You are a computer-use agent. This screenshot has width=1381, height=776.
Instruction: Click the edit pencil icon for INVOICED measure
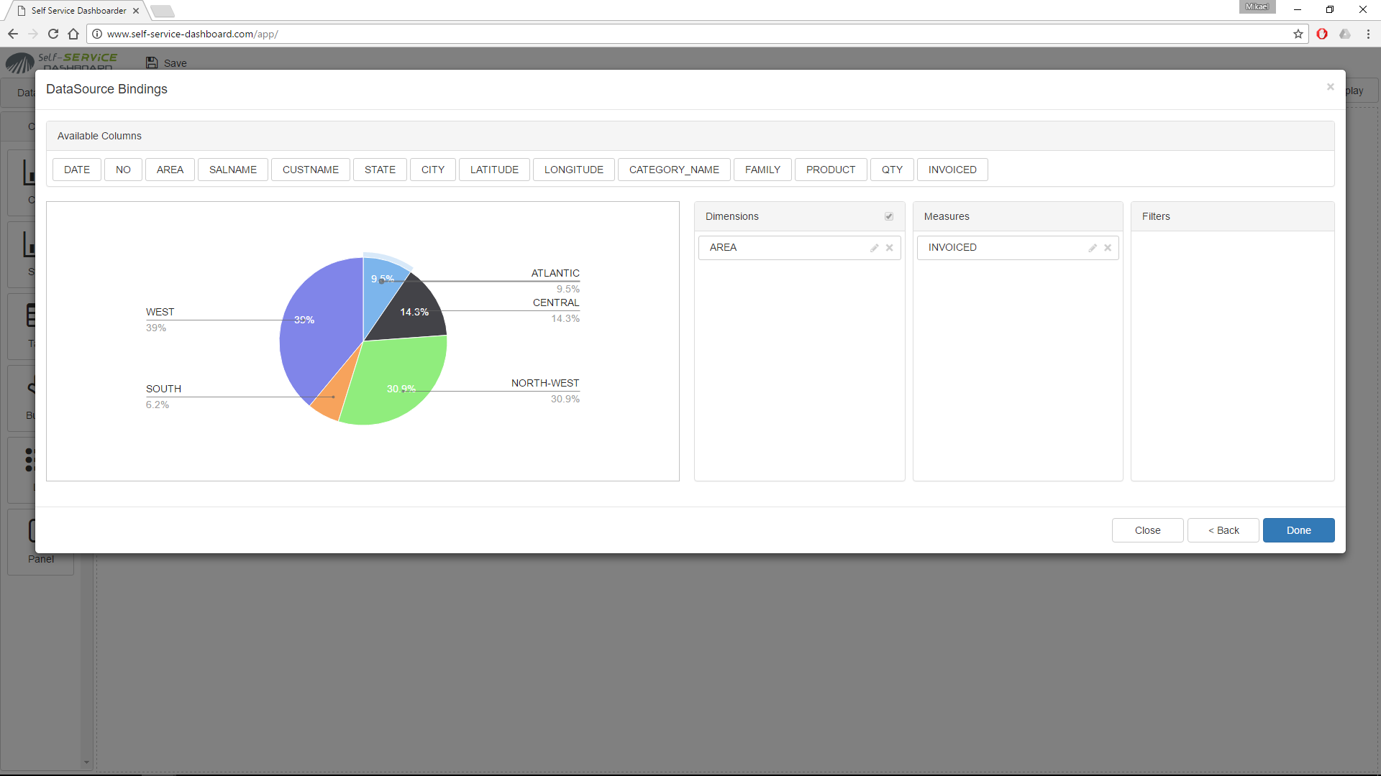(1092, 247)
